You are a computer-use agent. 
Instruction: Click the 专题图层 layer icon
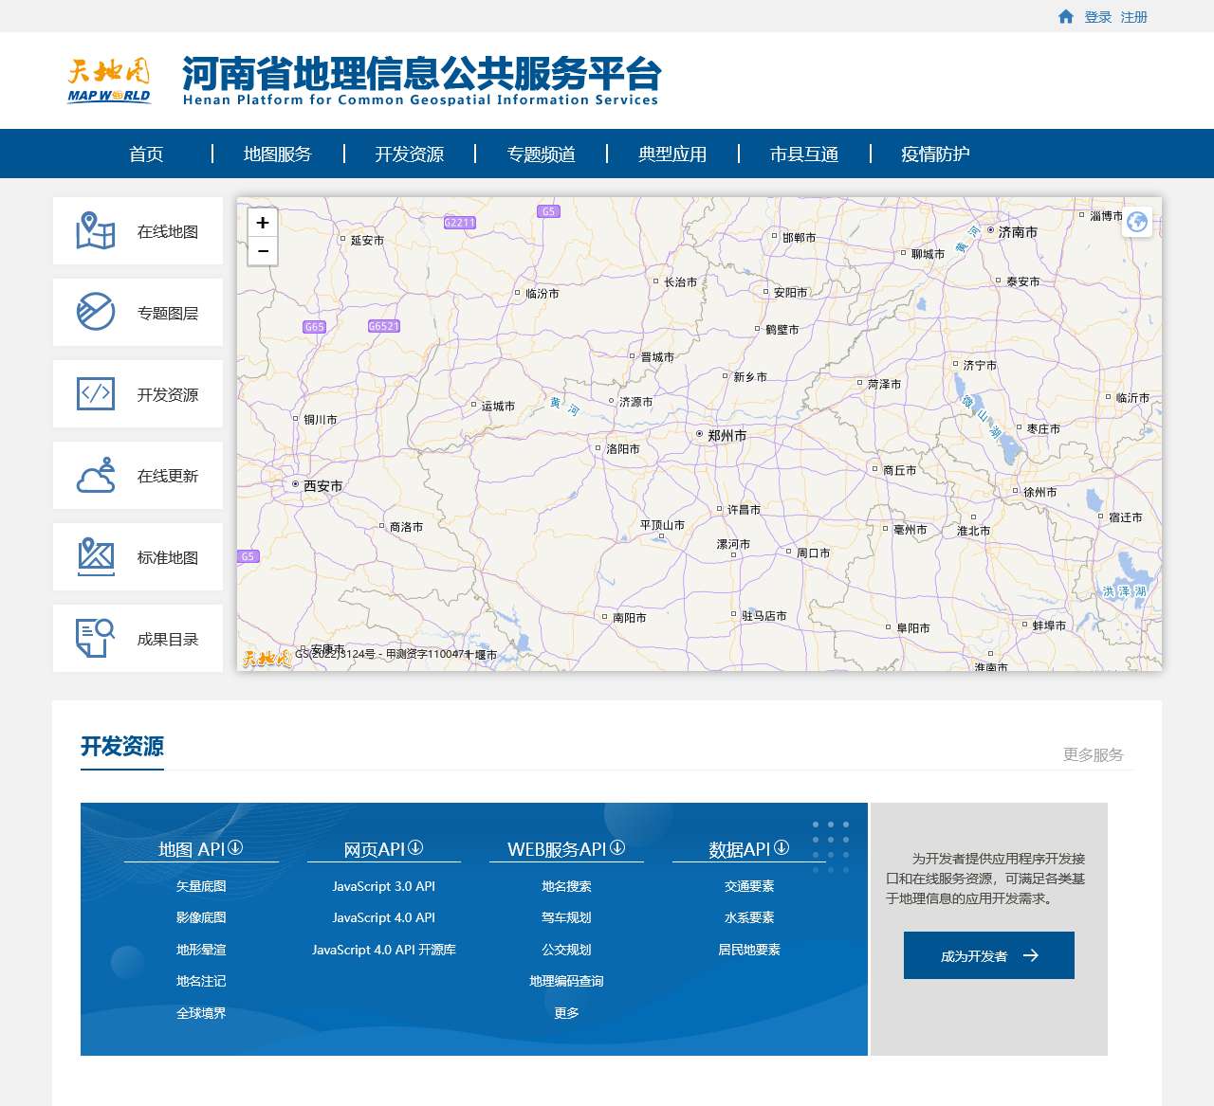pos(96,312)
